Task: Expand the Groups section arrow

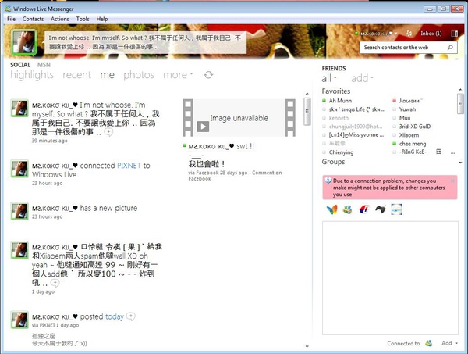Action: pyautogui.click(x=460, y=163)
